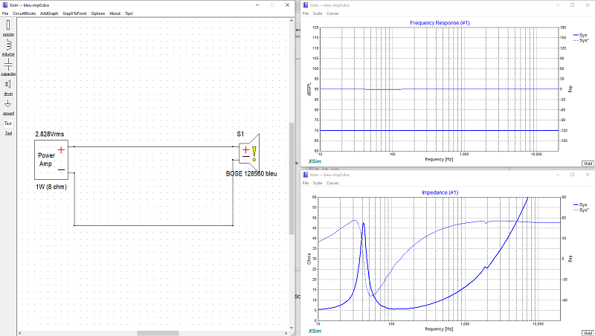Select the resistor component tool
This screenshot has height=336, width=595.
point(8,28)
